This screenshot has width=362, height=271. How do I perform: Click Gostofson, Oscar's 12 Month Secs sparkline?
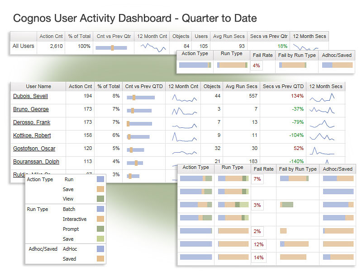pos(322,151)
